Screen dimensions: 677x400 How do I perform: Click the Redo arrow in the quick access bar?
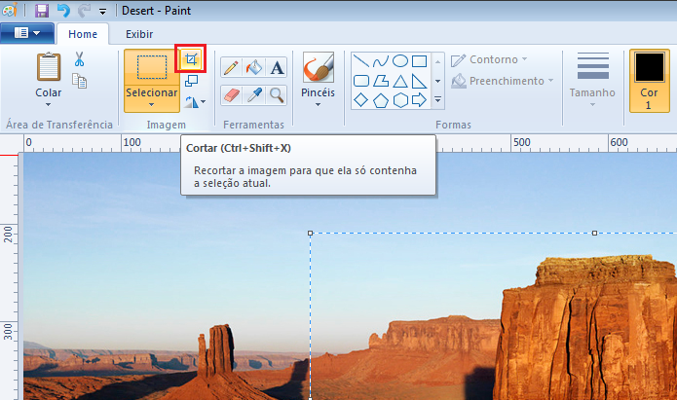(84, 11)
